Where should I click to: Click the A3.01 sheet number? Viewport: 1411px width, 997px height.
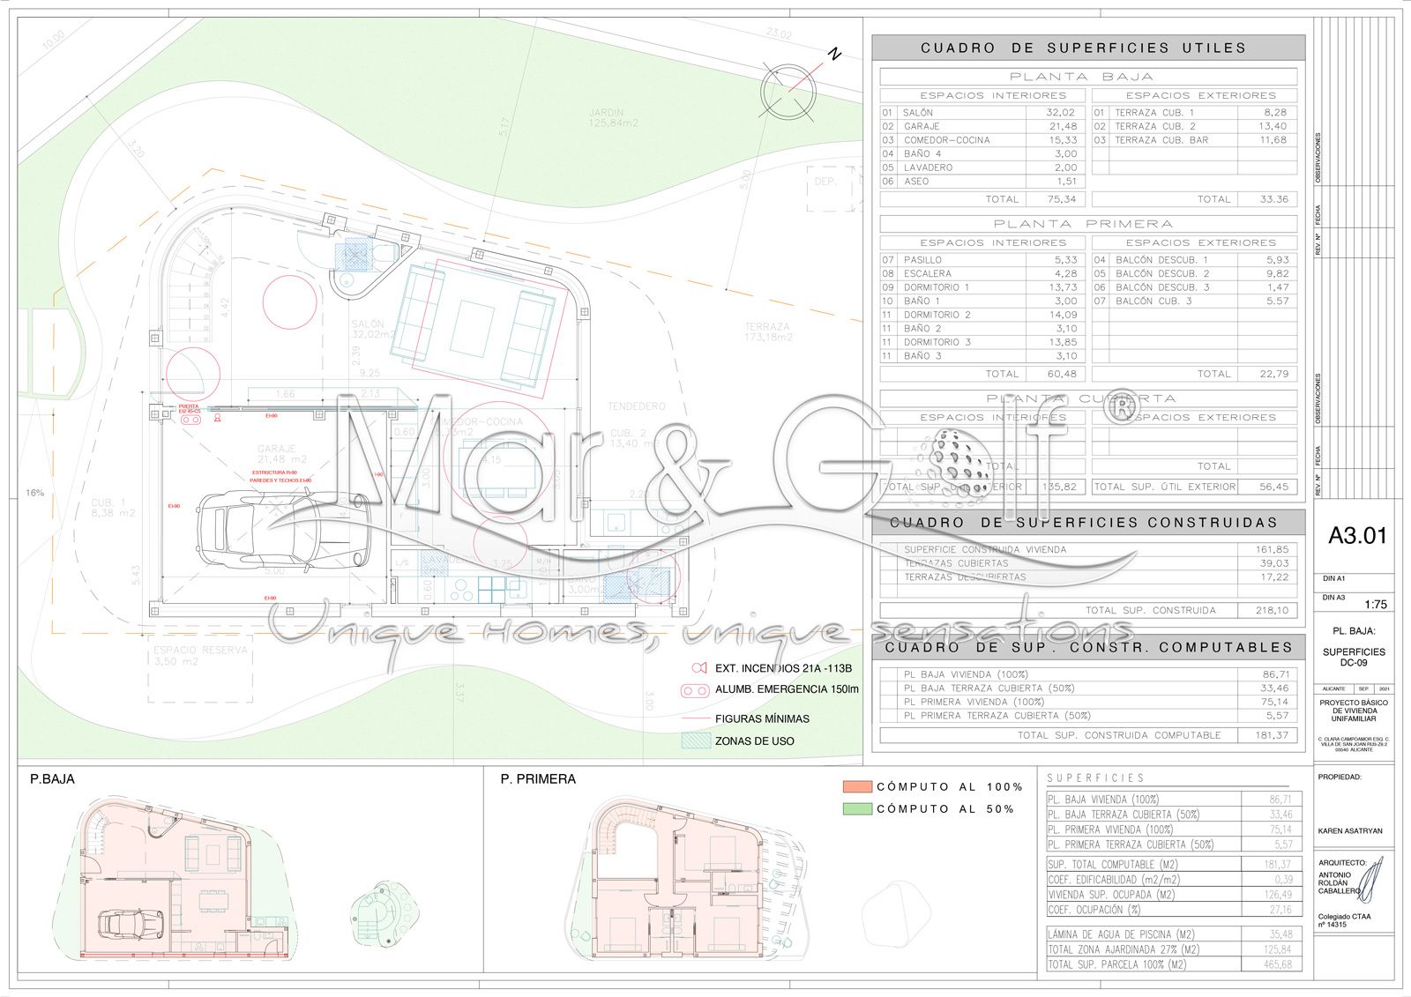click(x=1357, y=535)
